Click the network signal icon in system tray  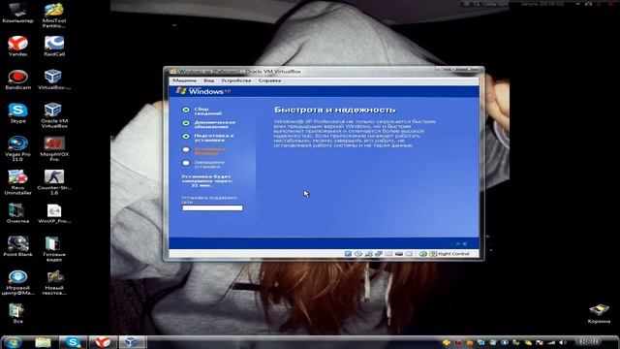pyautogui.click(x=551, y=342)
